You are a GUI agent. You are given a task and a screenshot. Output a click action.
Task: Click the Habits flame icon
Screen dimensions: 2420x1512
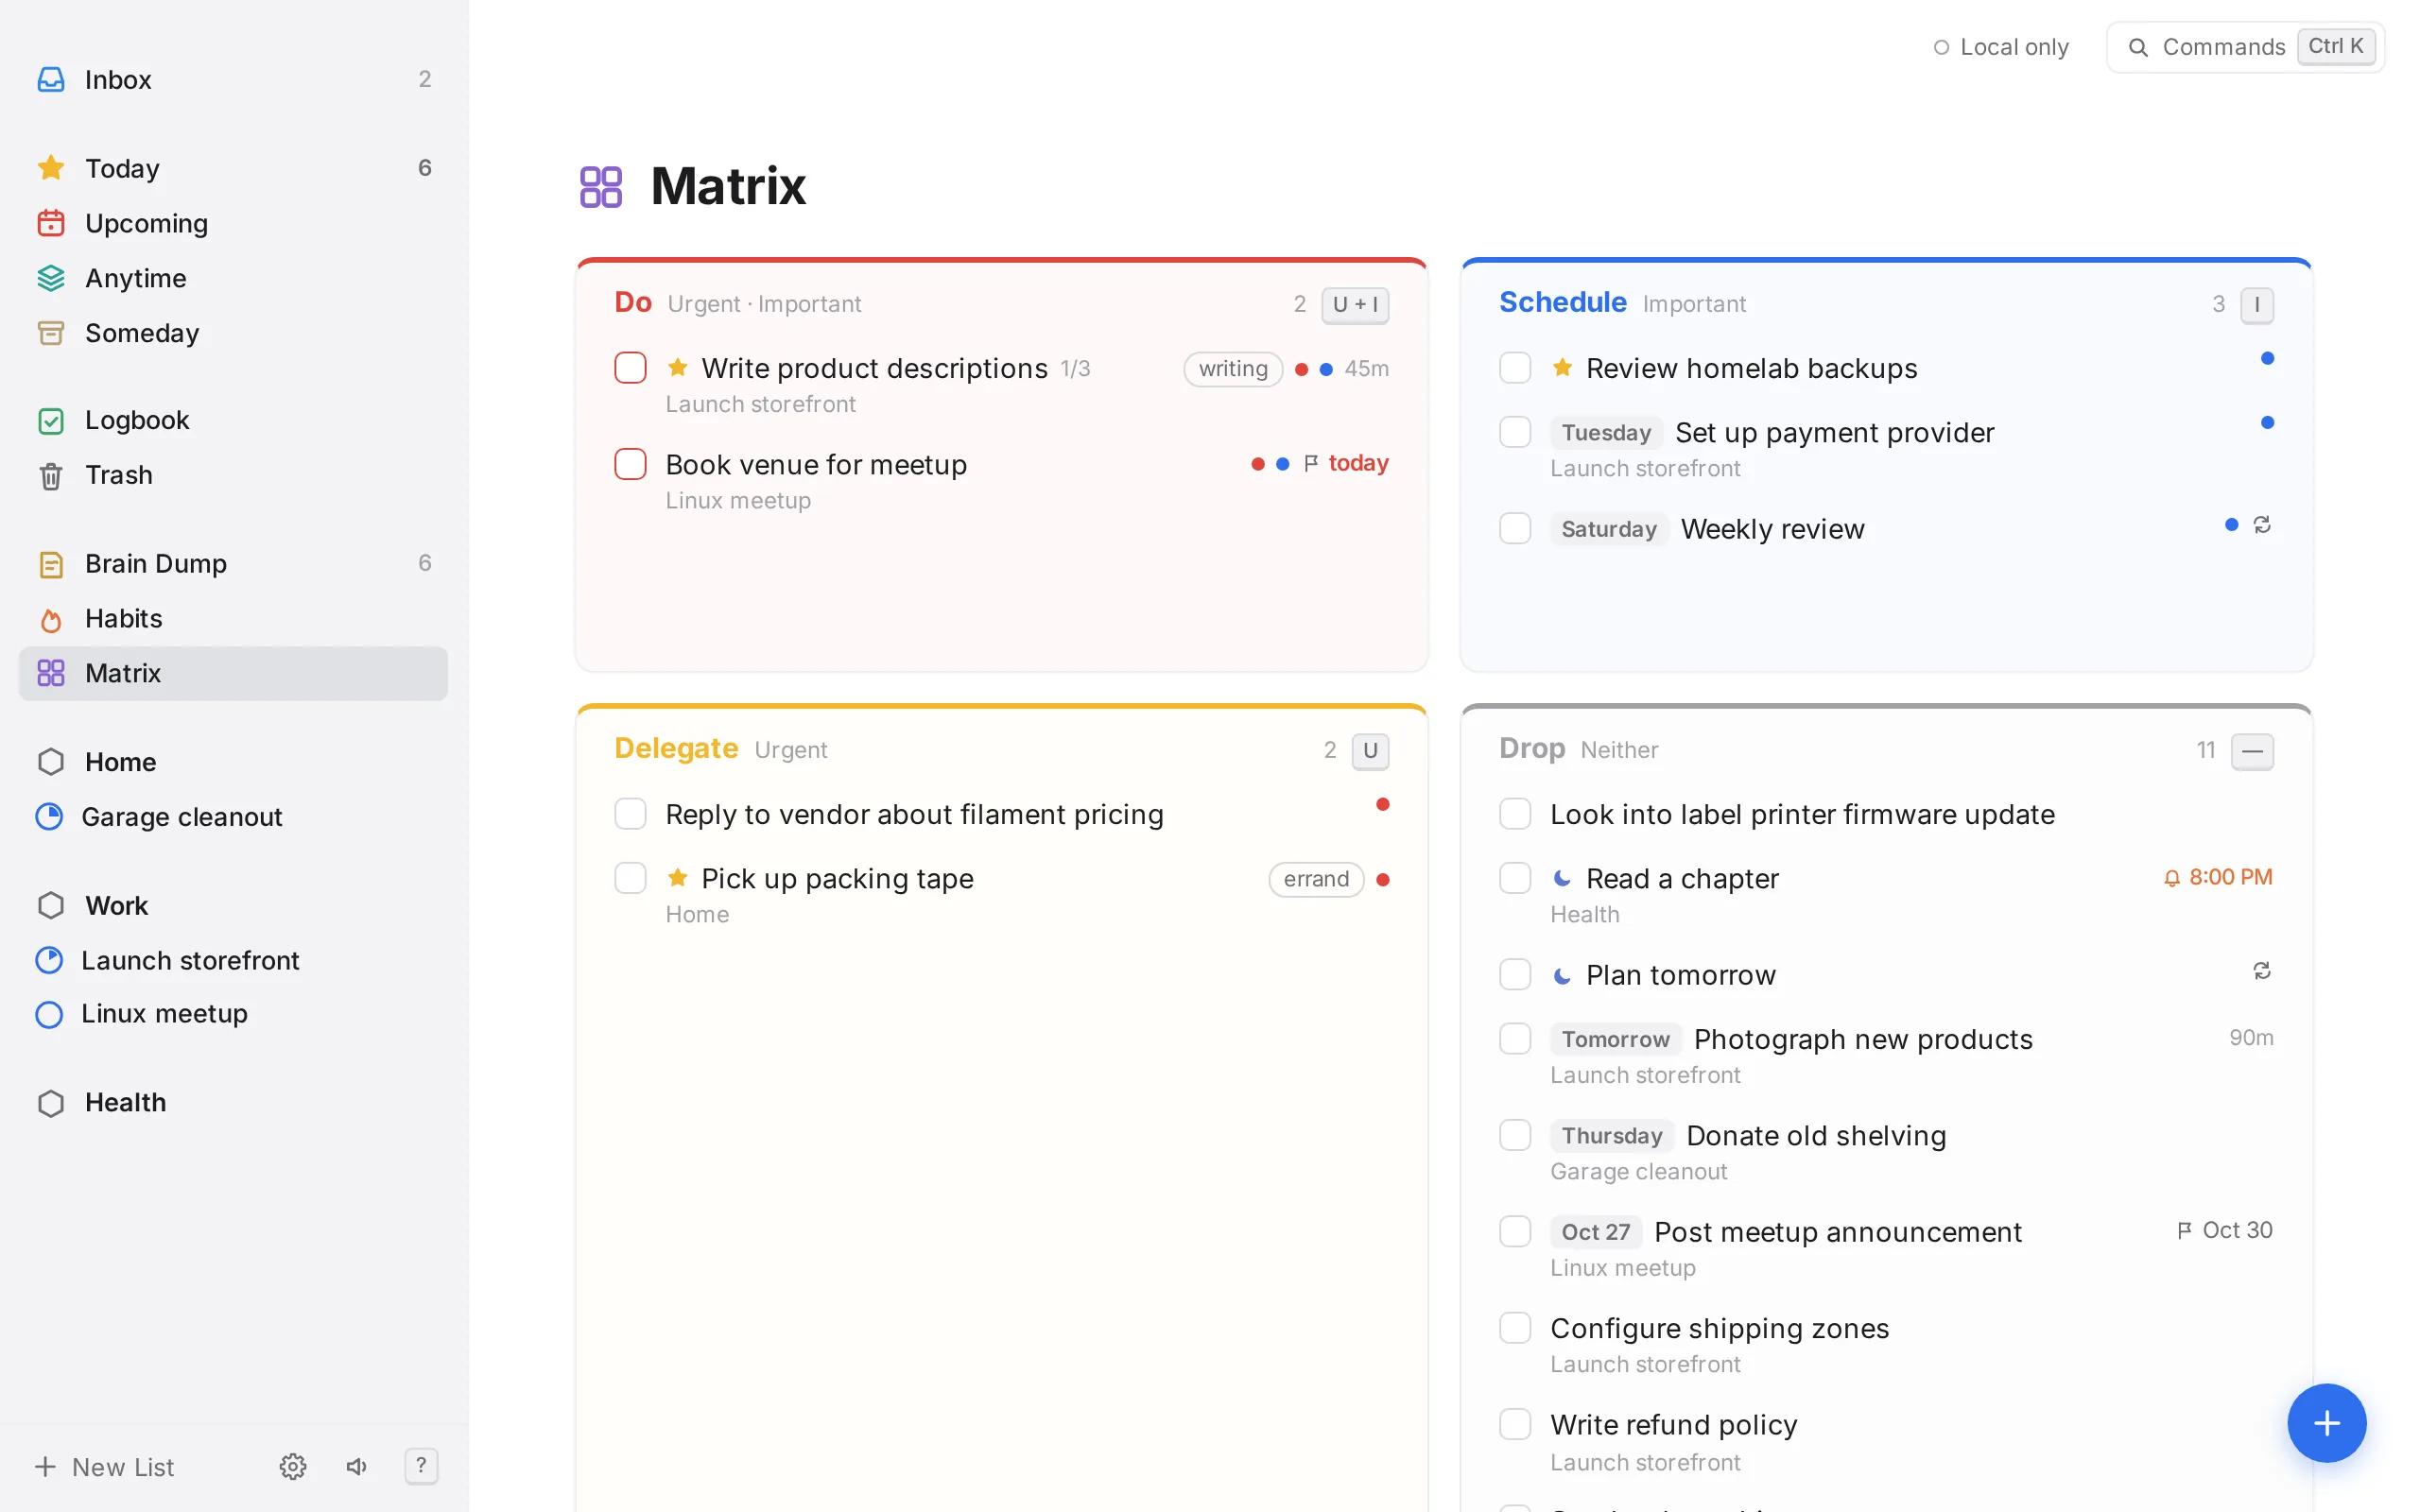[x=51, y=619]
